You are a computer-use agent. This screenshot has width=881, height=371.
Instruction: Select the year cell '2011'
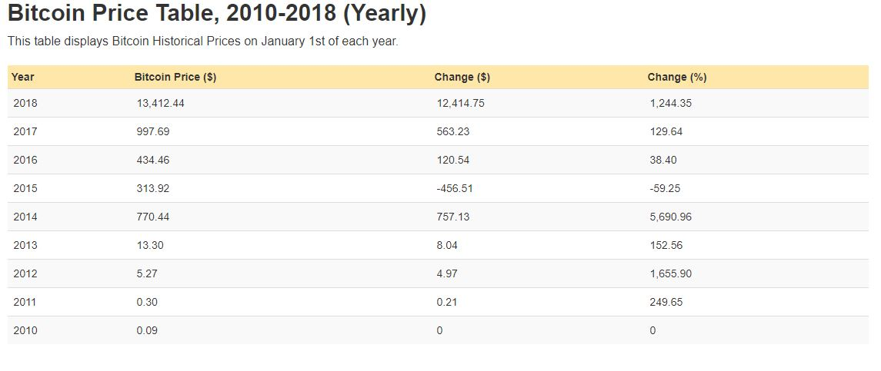point(25,302)
